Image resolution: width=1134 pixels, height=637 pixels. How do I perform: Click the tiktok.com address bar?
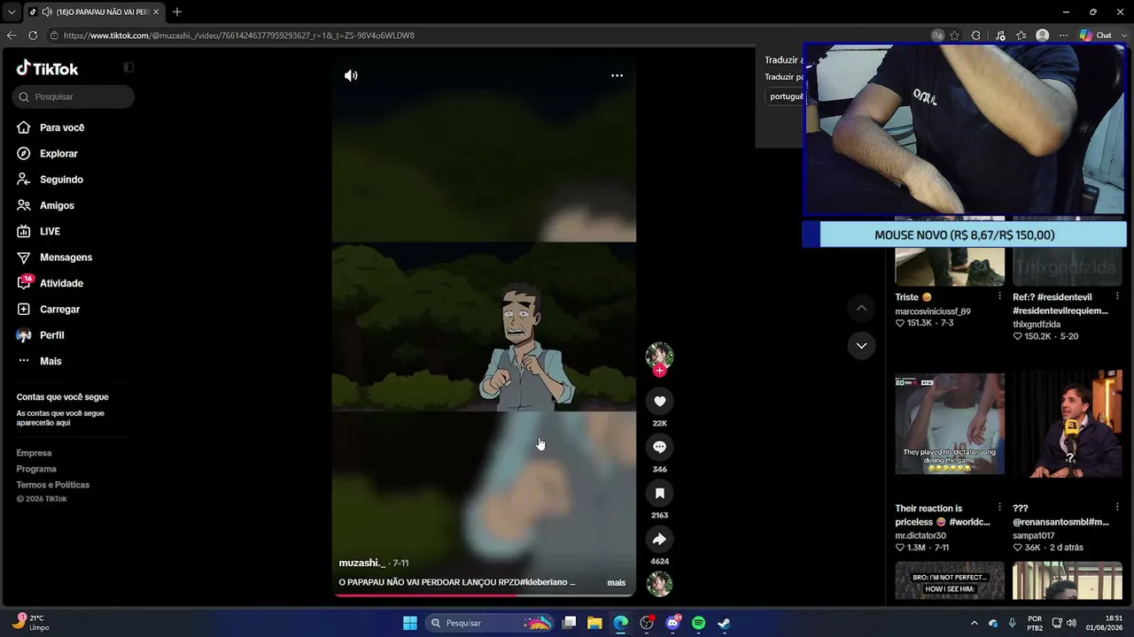(489, 35)
